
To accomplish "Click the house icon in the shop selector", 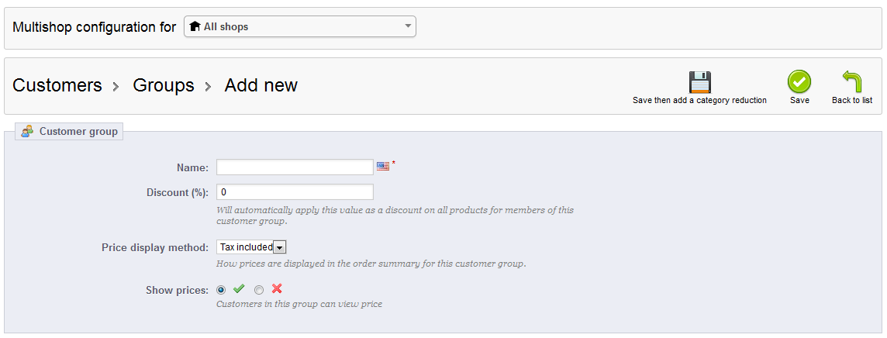I will (195, 26).
